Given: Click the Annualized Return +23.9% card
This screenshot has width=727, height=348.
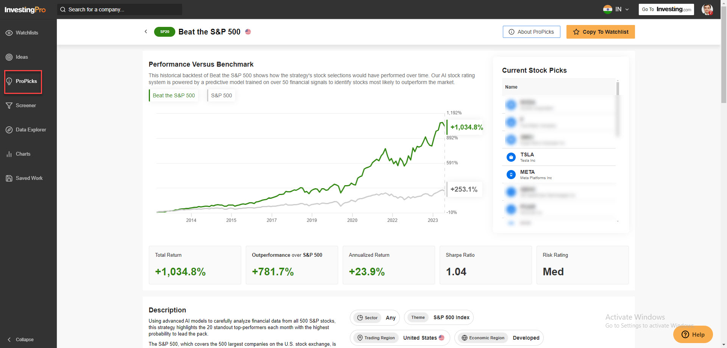Looking at the screenshot, I should pos(389,265).
